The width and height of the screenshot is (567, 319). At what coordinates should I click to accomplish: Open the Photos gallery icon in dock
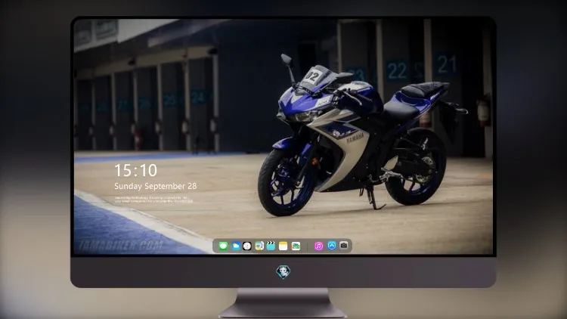coord(296,246)
